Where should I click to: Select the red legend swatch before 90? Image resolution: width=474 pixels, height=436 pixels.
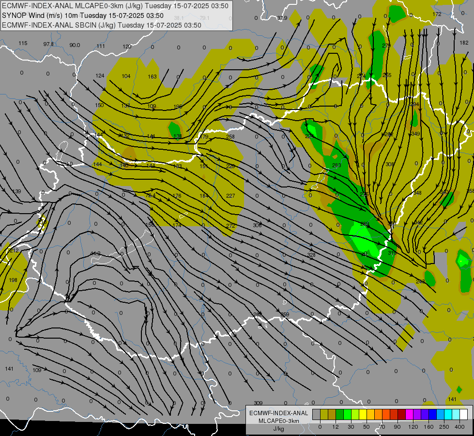pos(394,414)
